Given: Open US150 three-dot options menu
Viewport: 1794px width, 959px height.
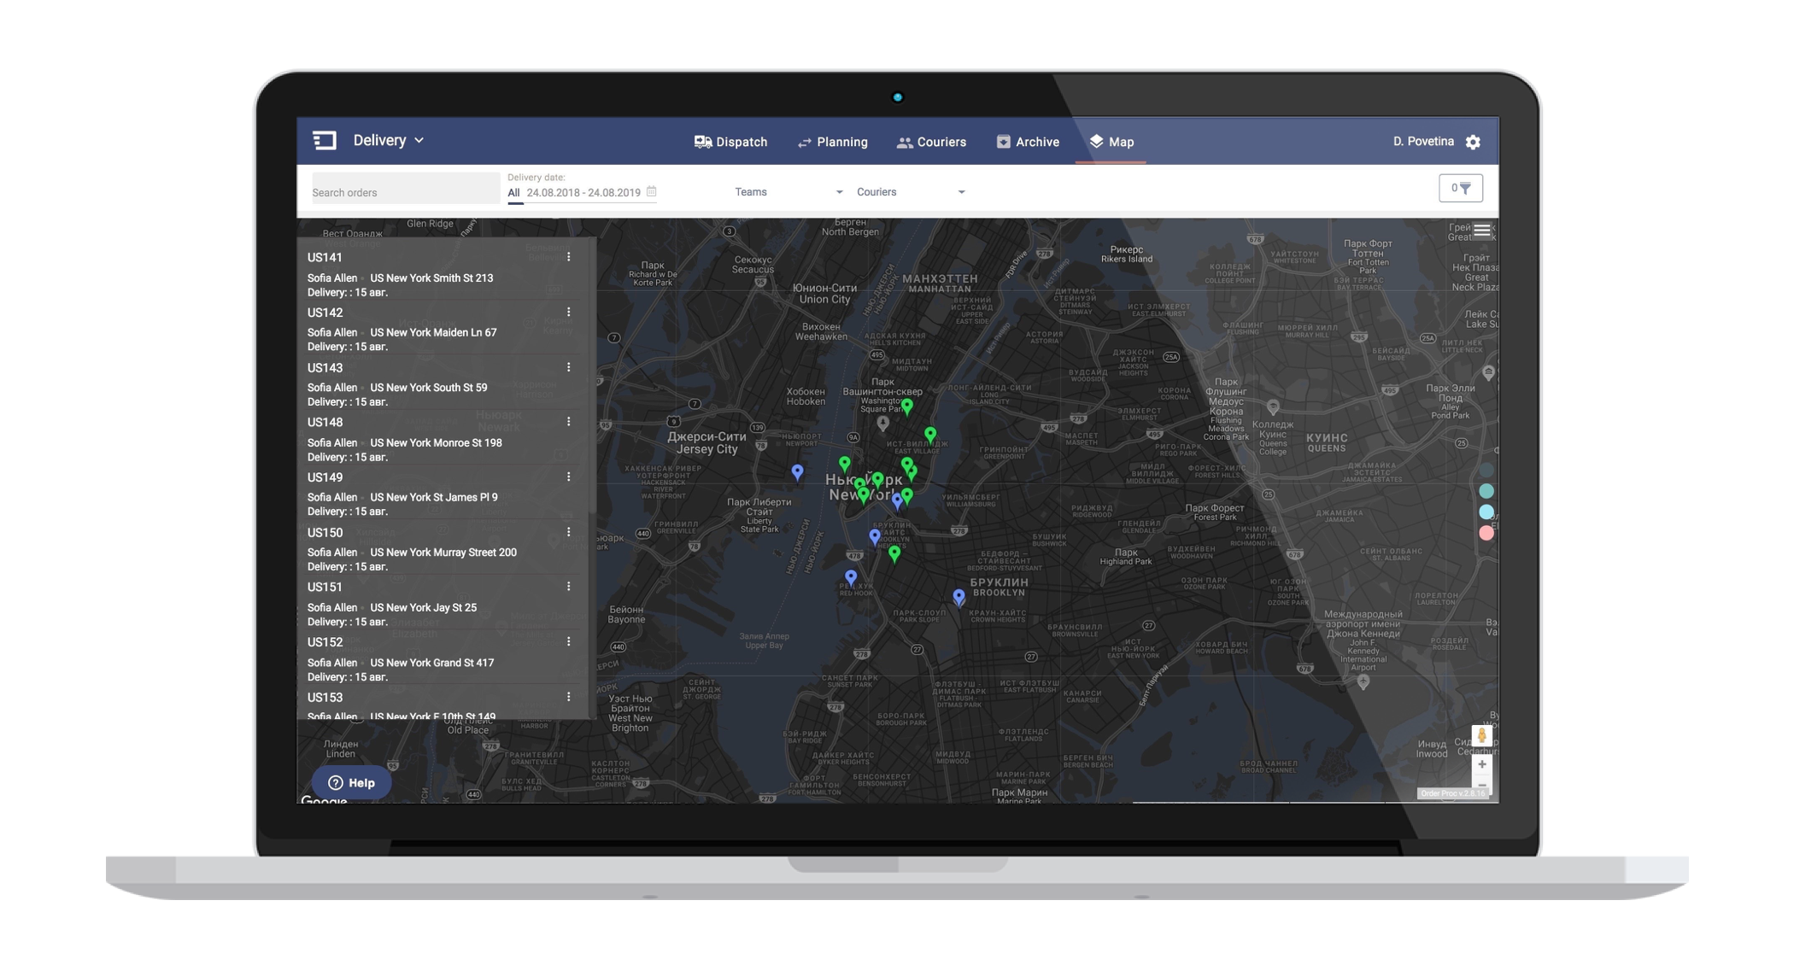Looking at the screenshot, I should [569, 532].
